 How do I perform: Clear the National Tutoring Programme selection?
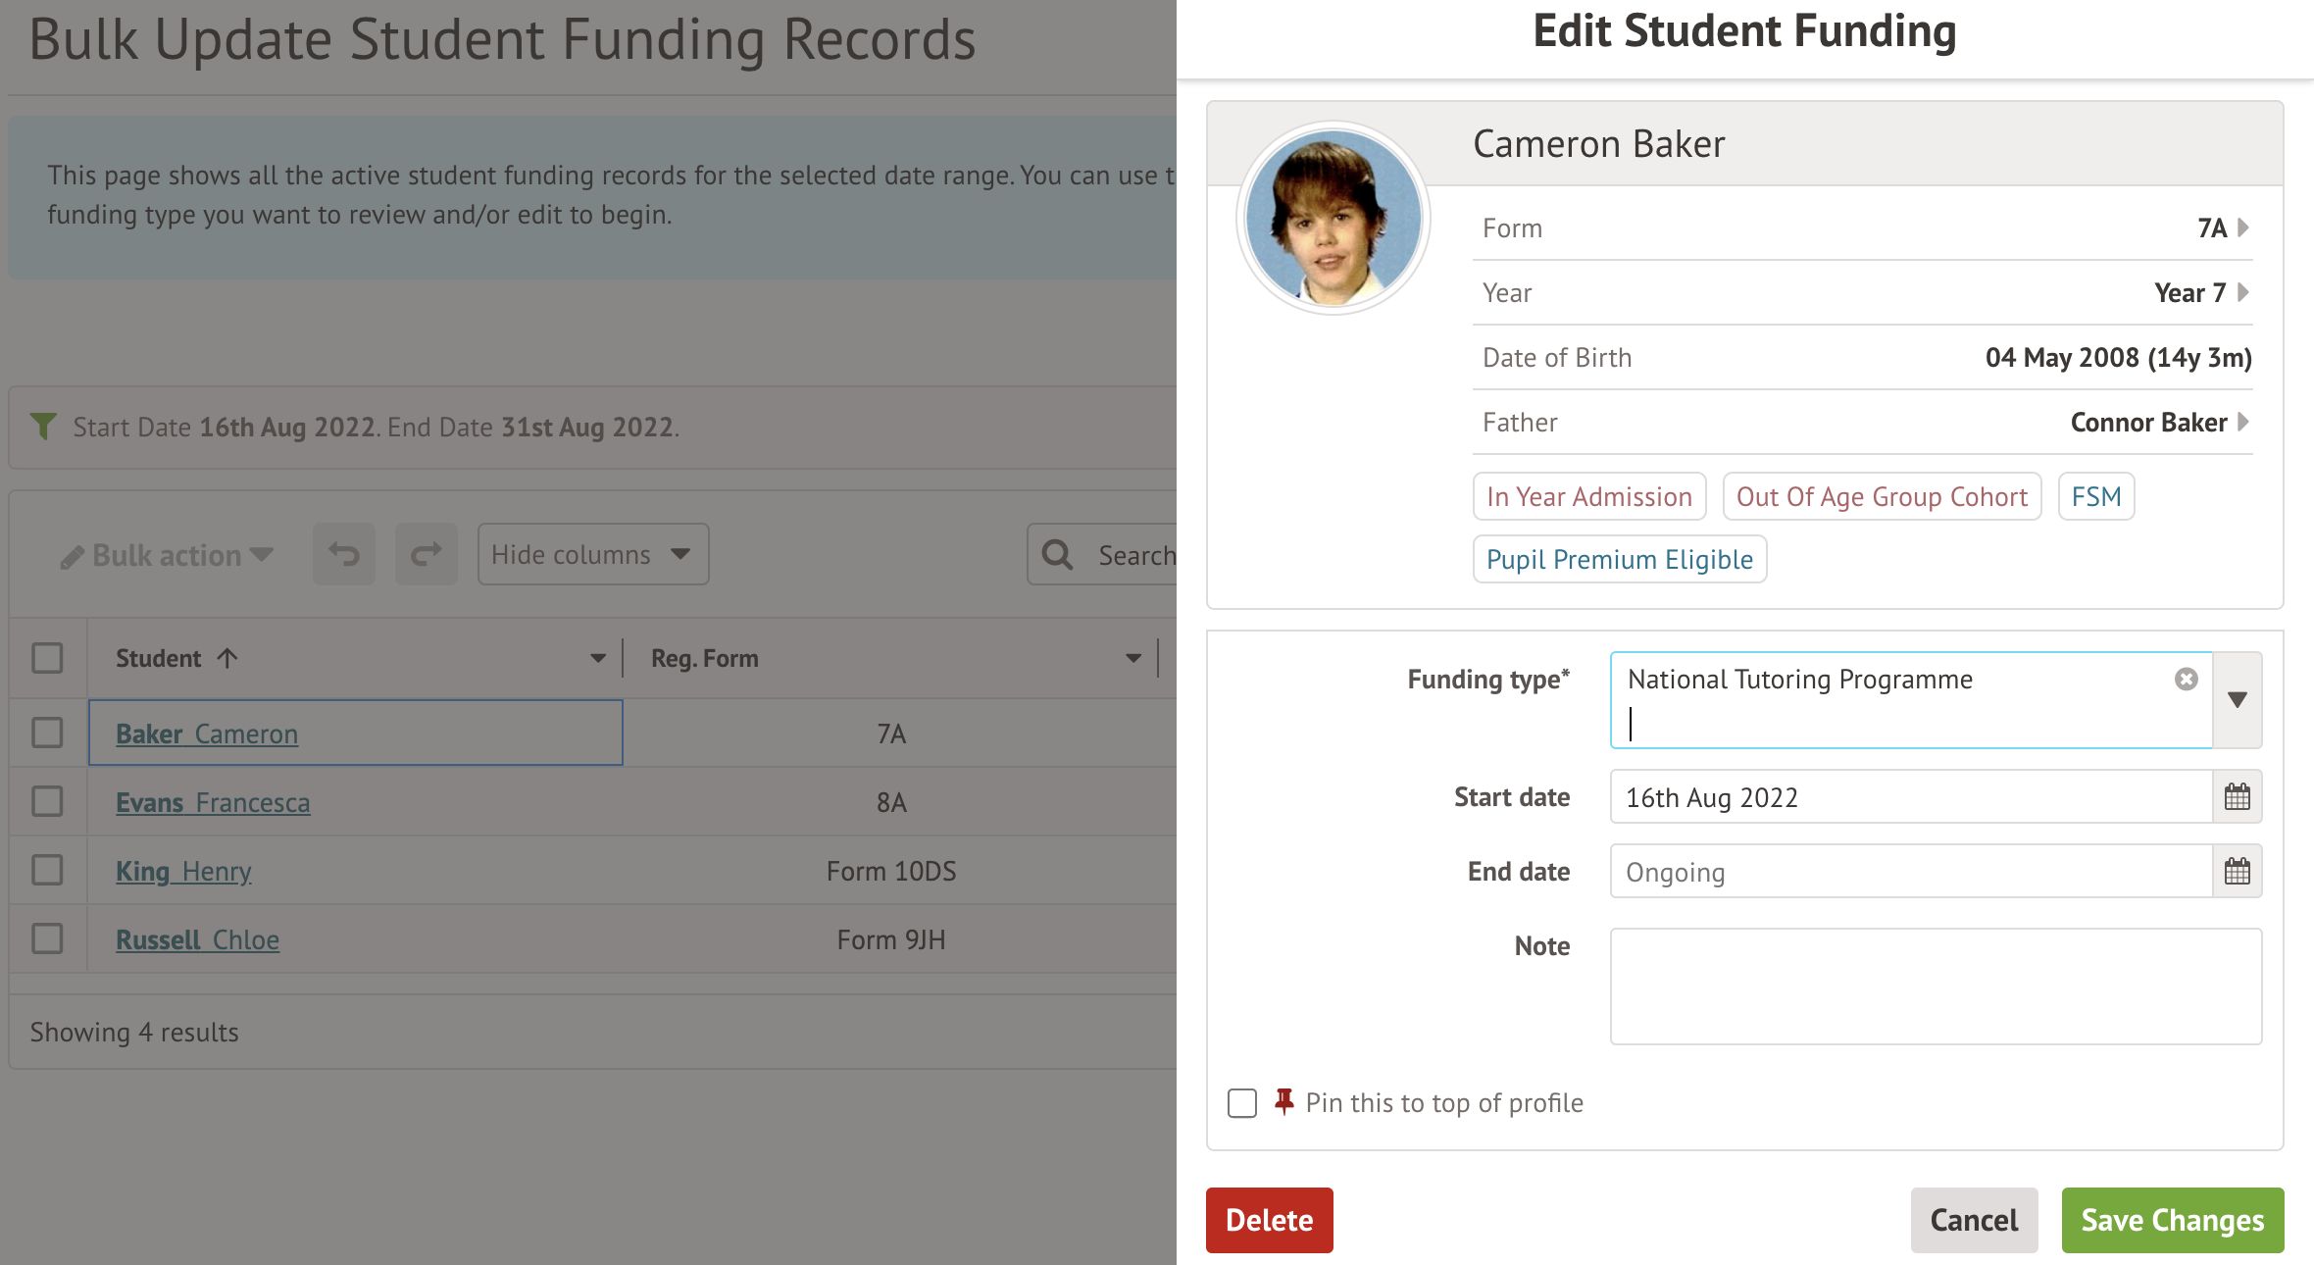click(2186, 680)
